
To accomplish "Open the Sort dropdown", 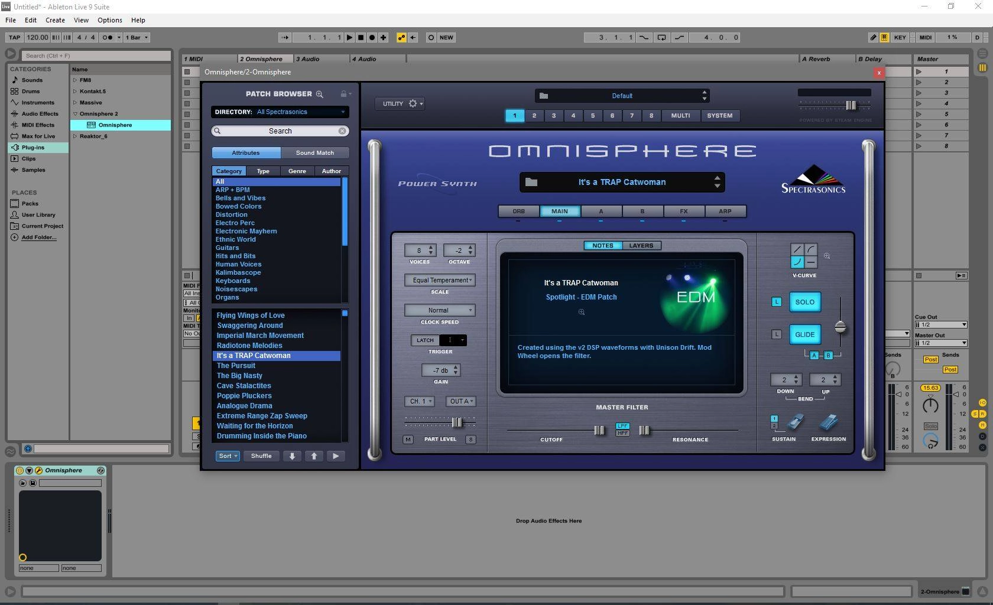I will [x=228, y=456].
